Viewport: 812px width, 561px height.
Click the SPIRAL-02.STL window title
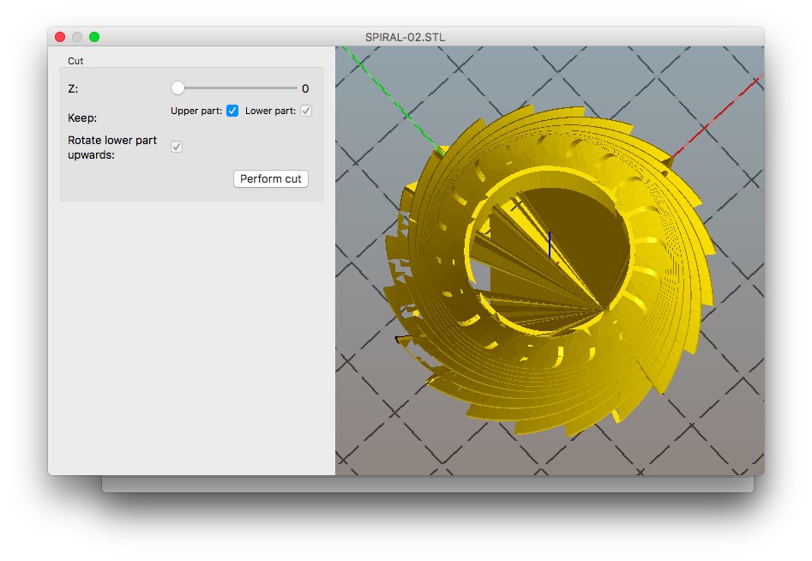(x=405, y=37)
